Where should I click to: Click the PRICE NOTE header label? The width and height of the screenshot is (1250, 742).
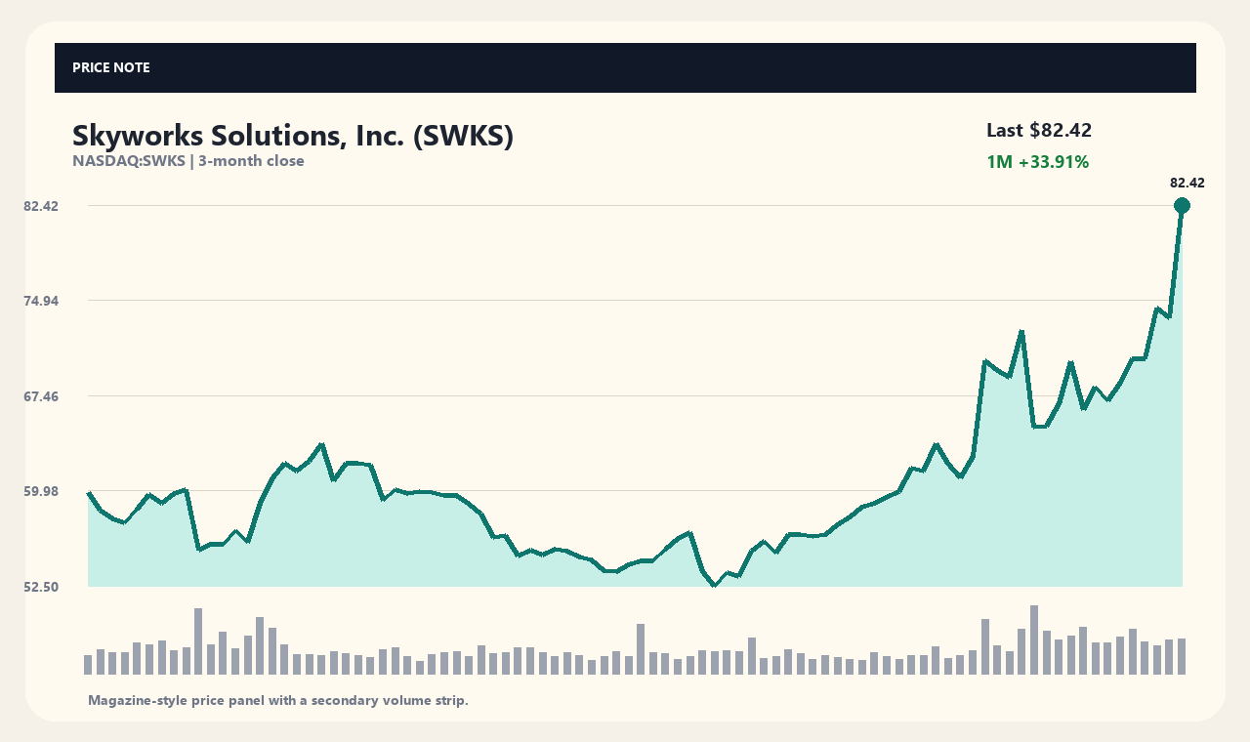tap(111, 67)
